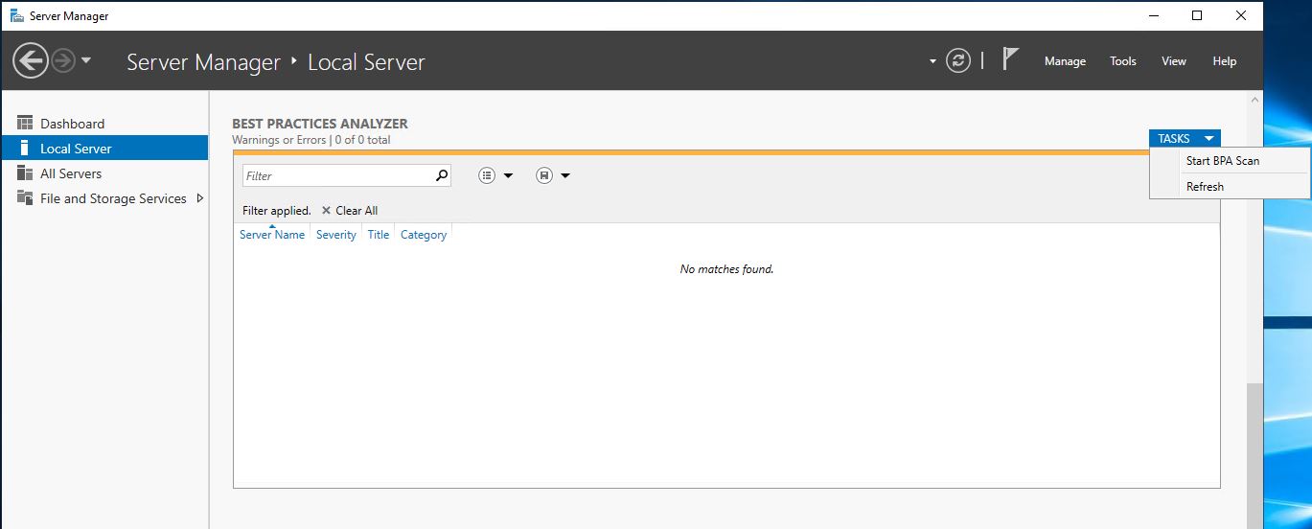1312x529 pixels.
Task: Sort by the Title column
Action: 379,235
